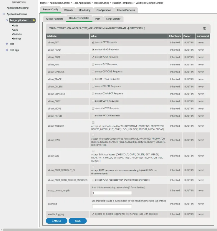Open the Script Library sub-tab
The width and height of the screenshot is (217, 231).
(x=113, y=19)
